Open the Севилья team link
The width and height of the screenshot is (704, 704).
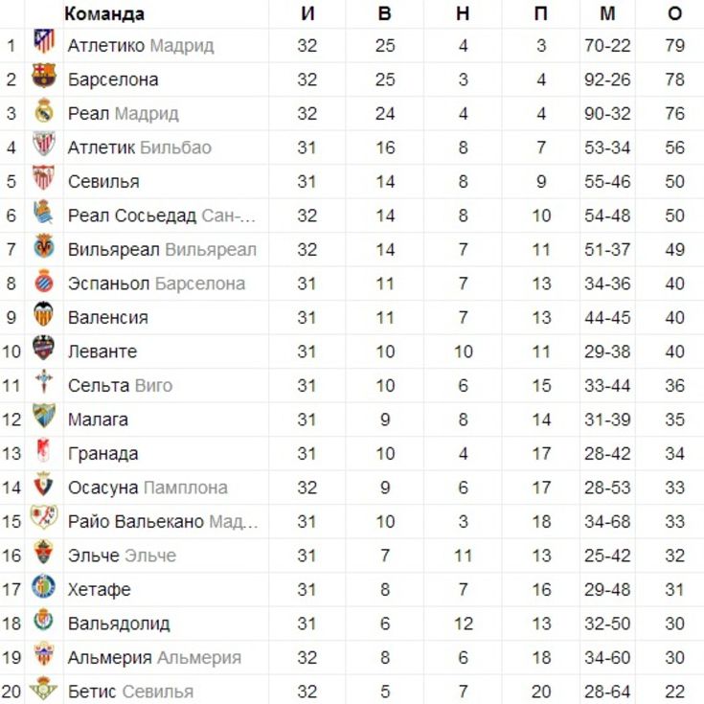[x=103, y=182]
